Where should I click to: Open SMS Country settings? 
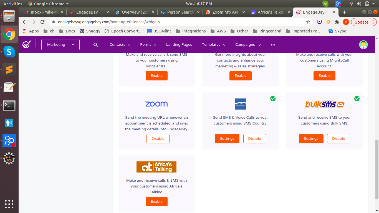pos(227,139)
